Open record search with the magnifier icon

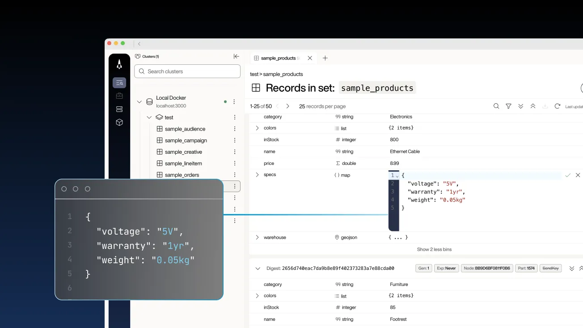[496, 106]
